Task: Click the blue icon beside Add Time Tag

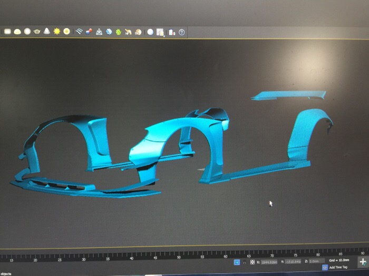Action: click(x=325, y=267)
